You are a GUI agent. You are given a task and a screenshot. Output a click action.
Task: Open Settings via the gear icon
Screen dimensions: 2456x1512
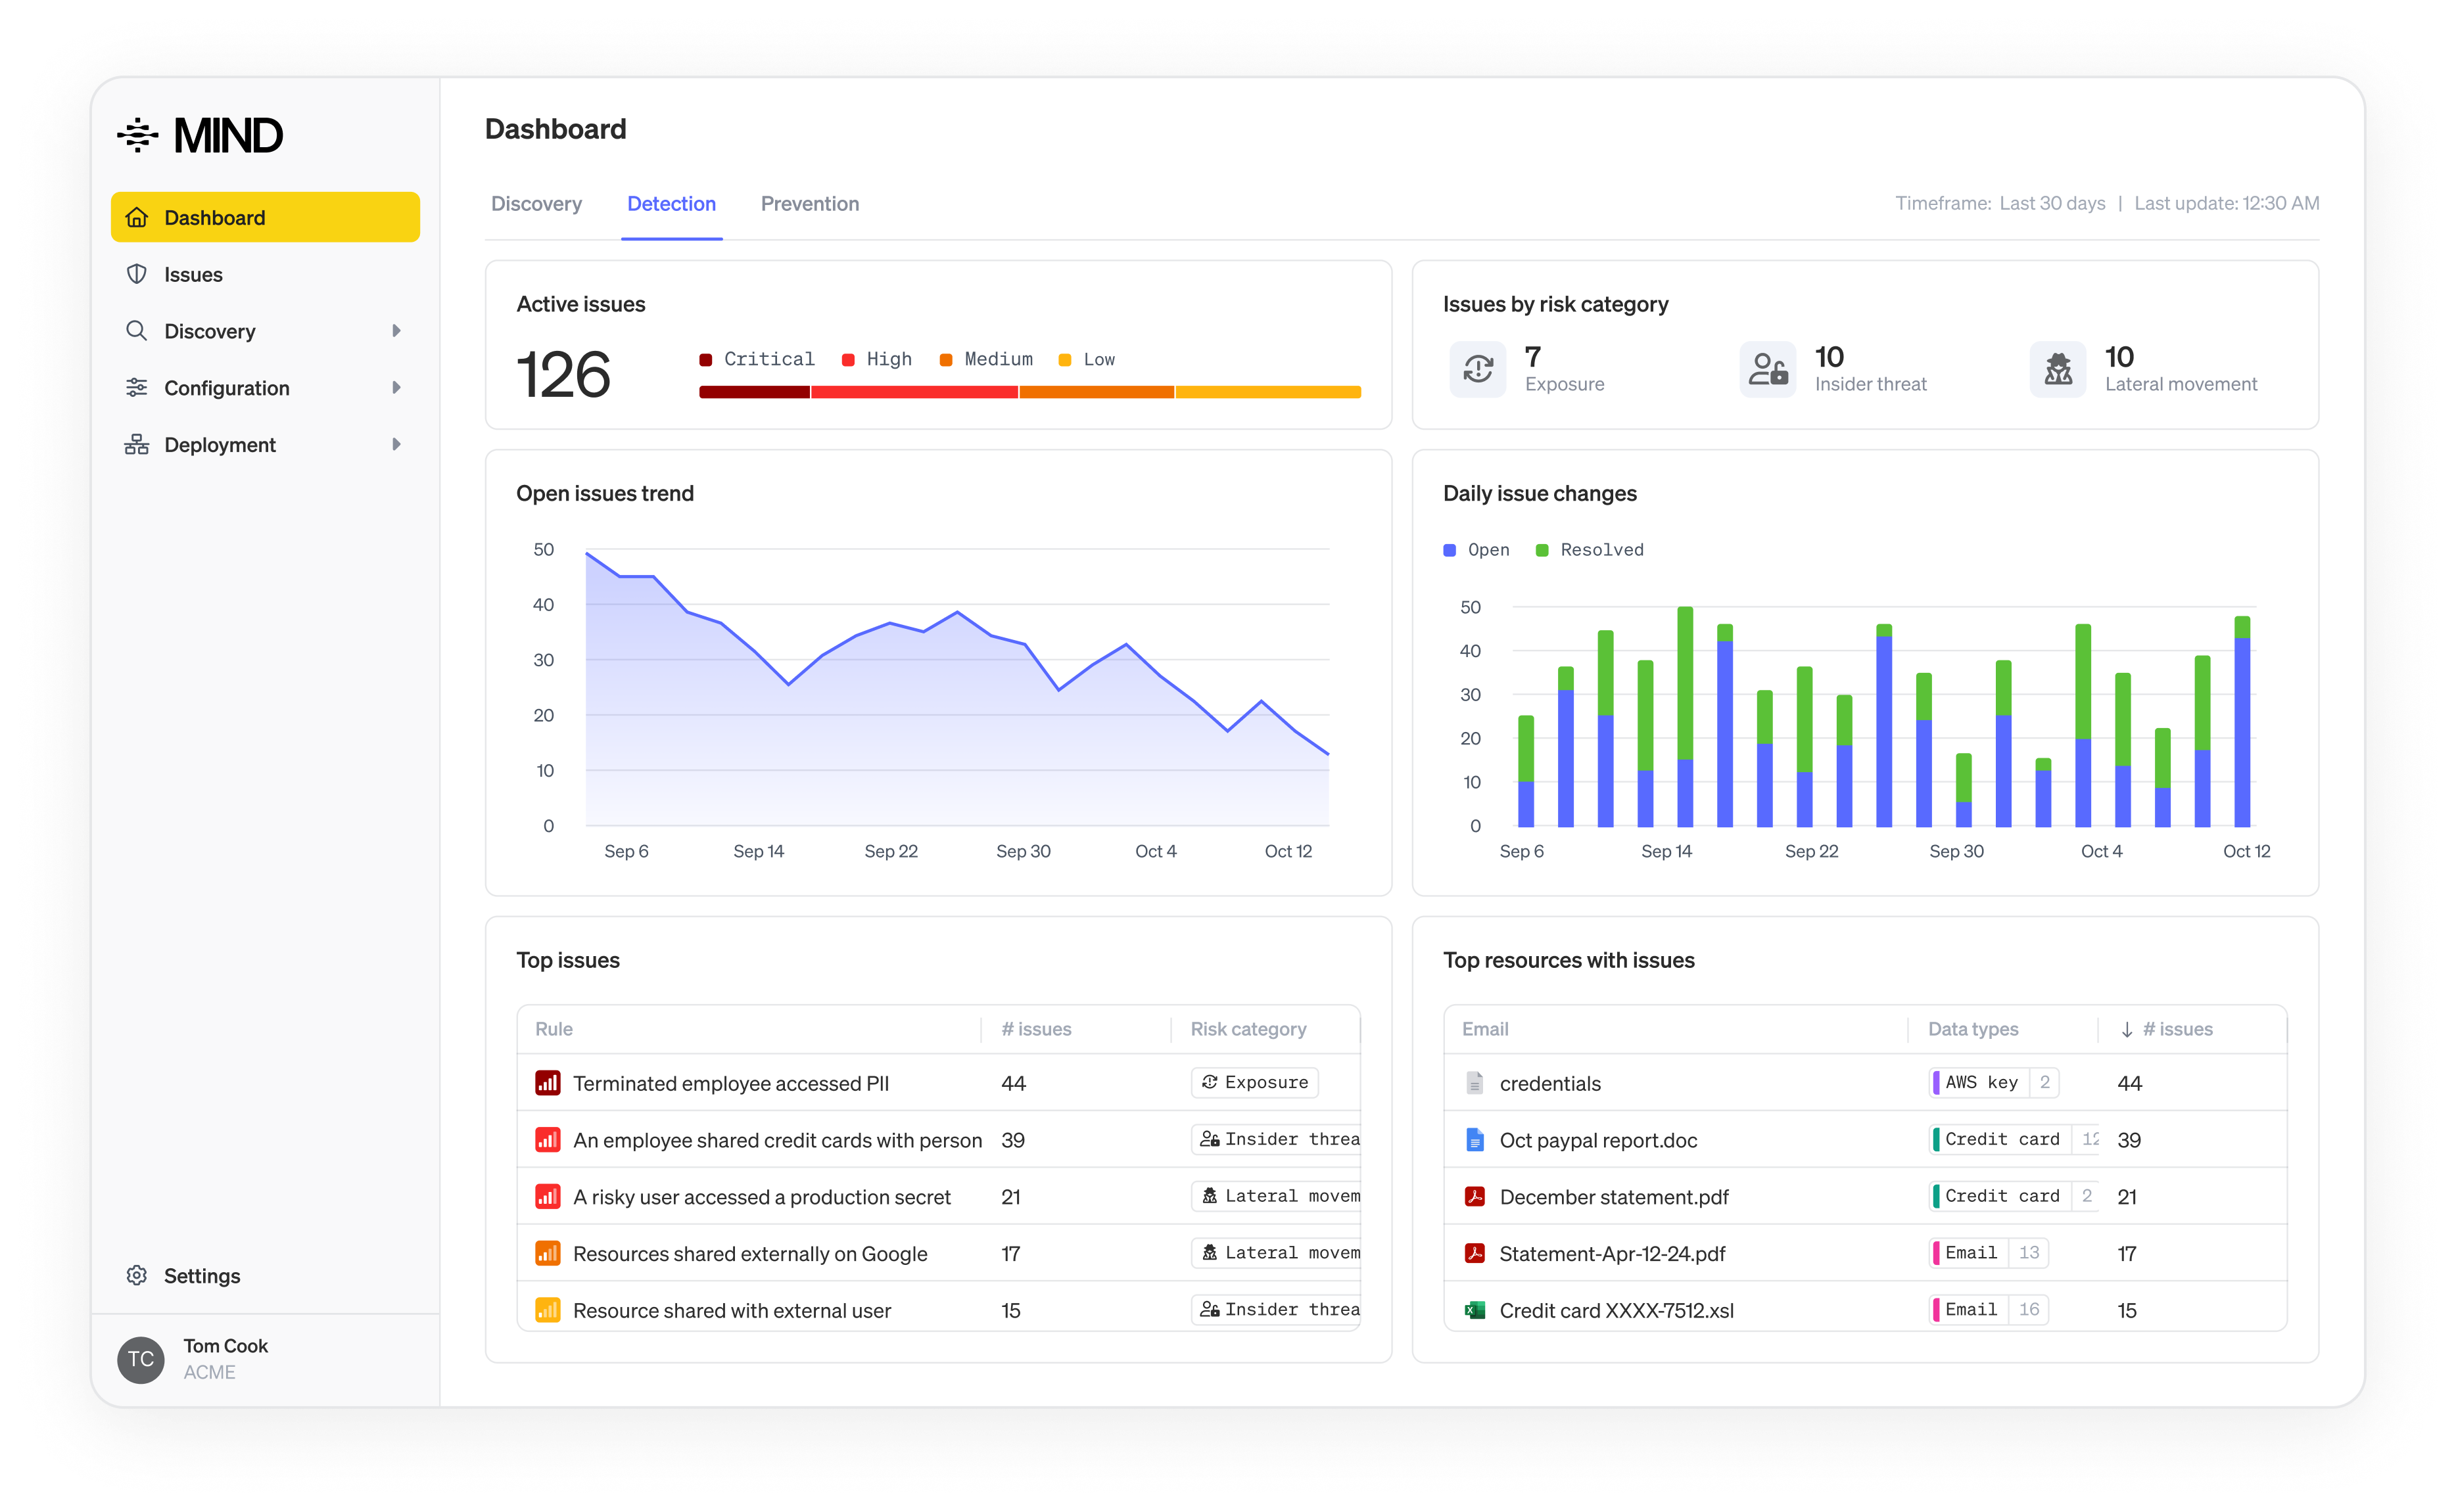(x=137, y=1275)
